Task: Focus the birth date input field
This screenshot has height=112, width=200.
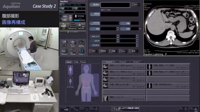Action: coord(110,23)
